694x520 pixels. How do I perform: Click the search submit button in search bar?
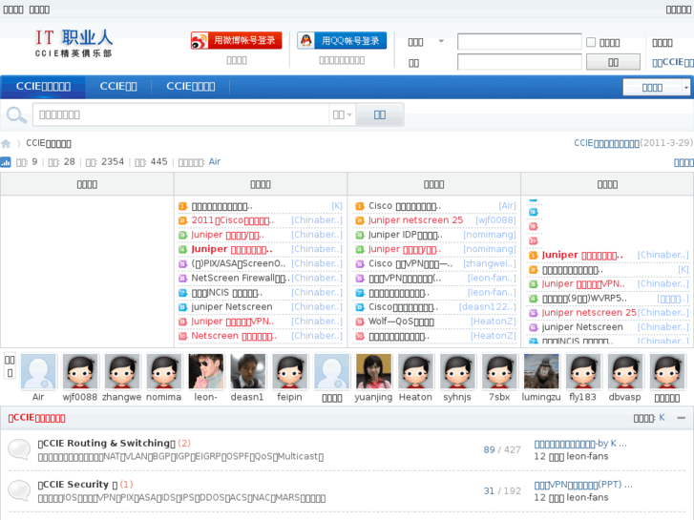pyautogui.click(x=380, y=115)
